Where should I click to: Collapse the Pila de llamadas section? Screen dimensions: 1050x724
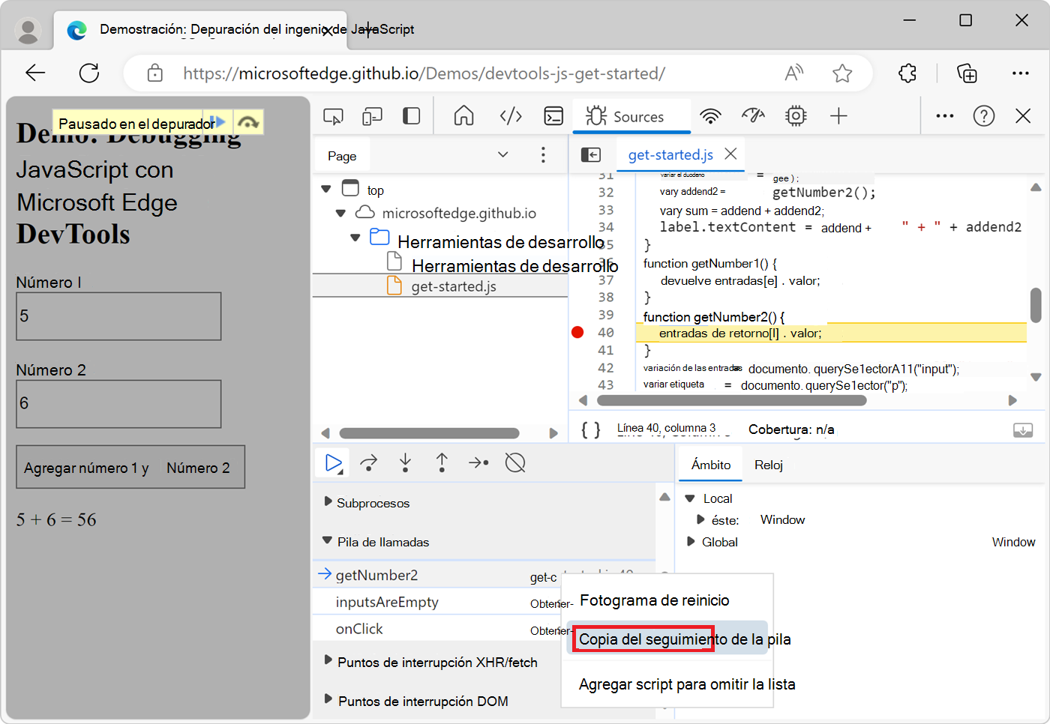pyautogui.click(x=328, y=541)
